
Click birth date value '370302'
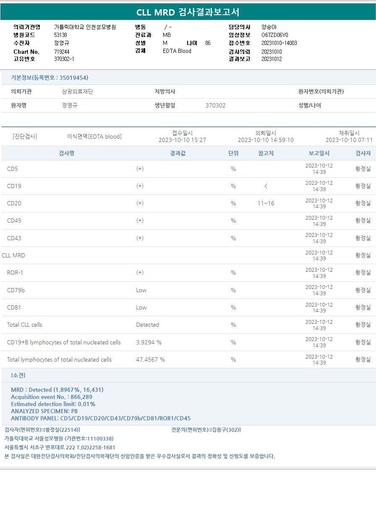coord(216,105)
